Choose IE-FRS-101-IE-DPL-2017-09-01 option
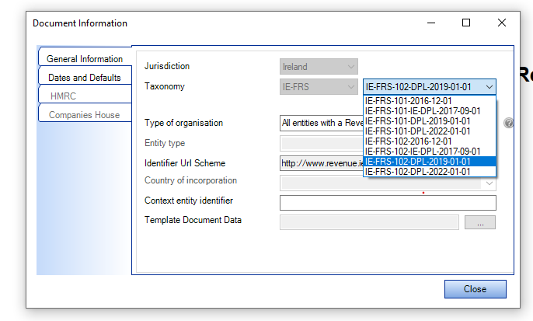The image size is (533, 321). 422,111
